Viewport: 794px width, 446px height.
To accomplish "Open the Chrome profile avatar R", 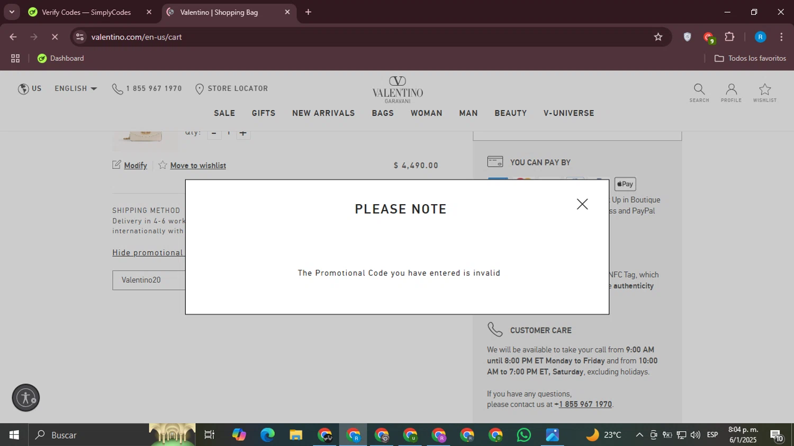I will [760, 37].
